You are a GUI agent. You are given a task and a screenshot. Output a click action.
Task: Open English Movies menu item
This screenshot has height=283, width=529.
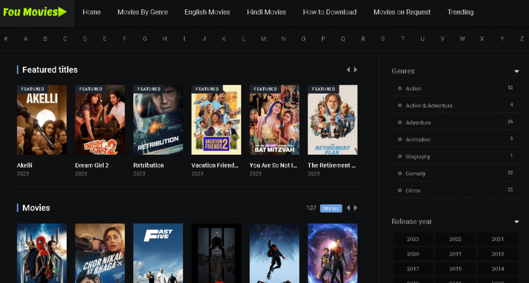click(207, 12)
